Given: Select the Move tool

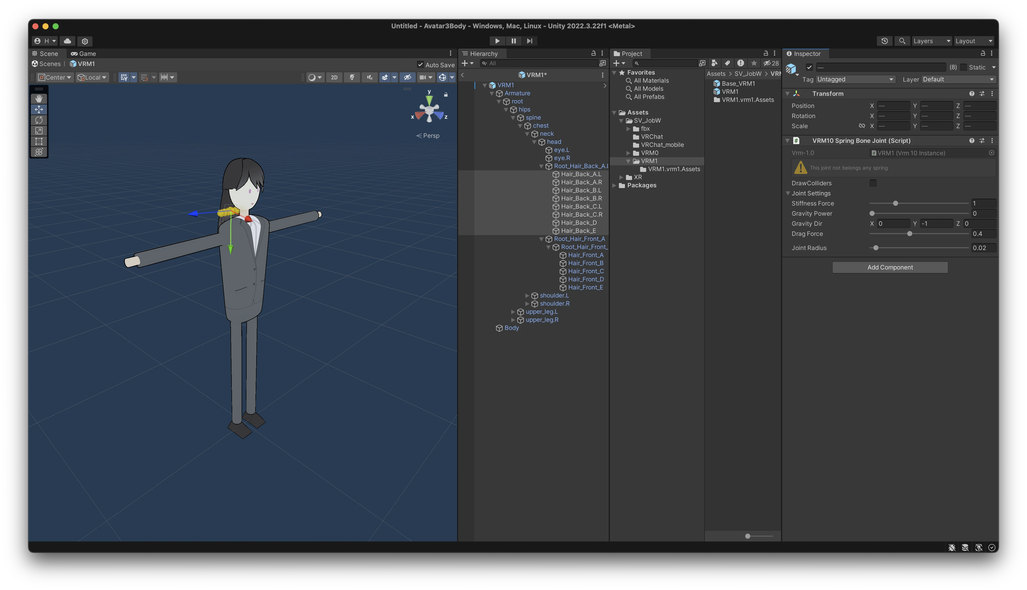Looking at the screenshot, I should point(39,109).
